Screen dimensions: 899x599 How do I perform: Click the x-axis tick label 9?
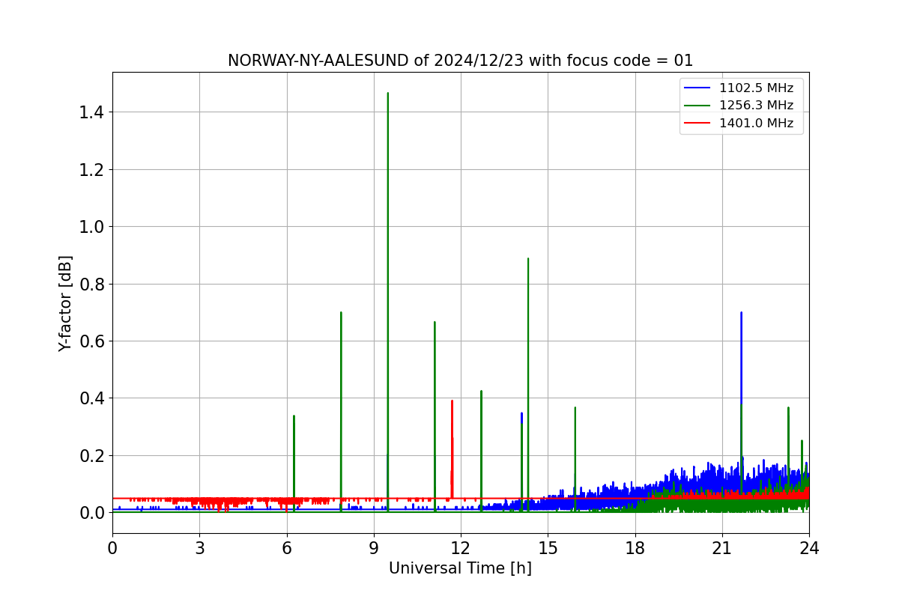[374, 548]
